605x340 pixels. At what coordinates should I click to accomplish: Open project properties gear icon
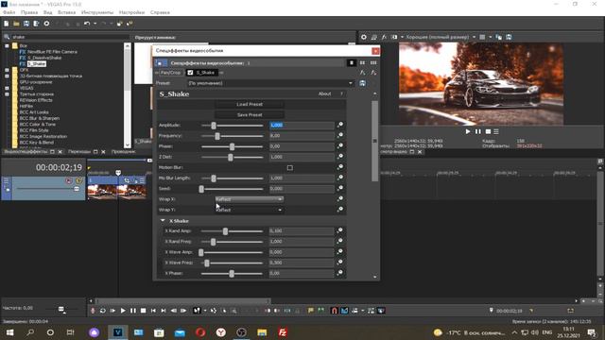tap(46, 24)
